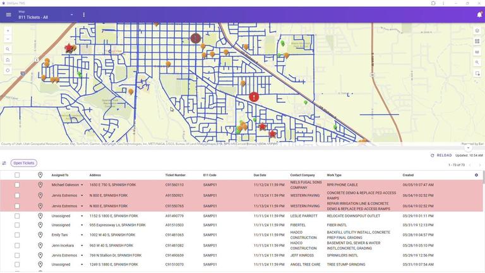Click the red alert marker on map
The width and height of the screenshot is (485, 273).
click(x=254, y=97)
